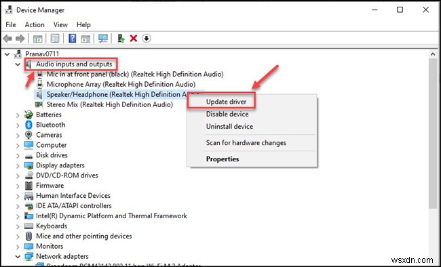Open the View menu
The width and height of the screenshot is (441, 267).
(60, 24)
